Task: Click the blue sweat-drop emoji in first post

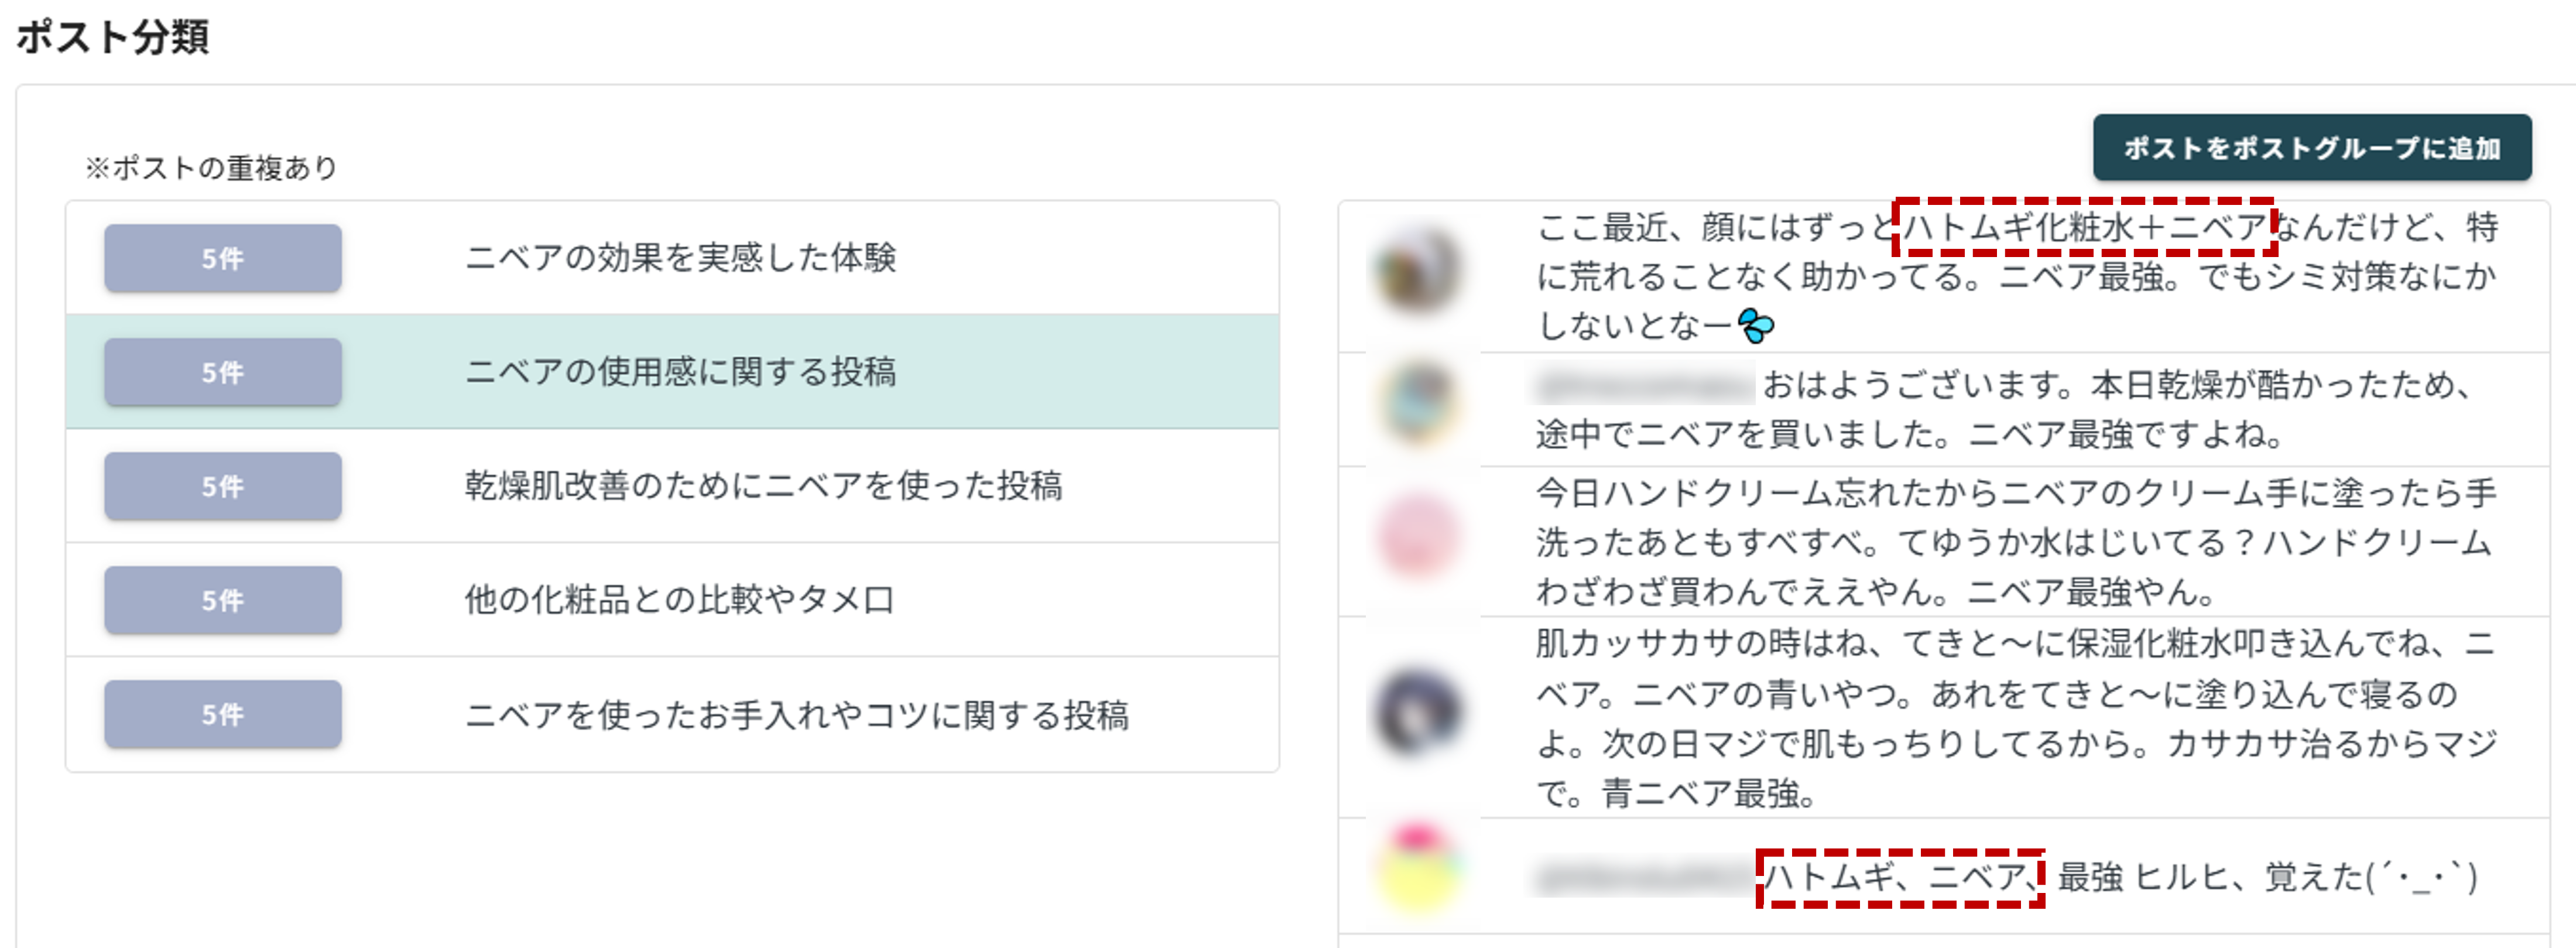Action: point(1755,326)
